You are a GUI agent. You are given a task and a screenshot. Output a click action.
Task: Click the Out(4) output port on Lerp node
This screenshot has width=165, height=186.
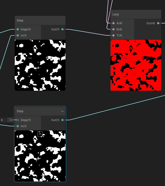(x=158, y=23)
